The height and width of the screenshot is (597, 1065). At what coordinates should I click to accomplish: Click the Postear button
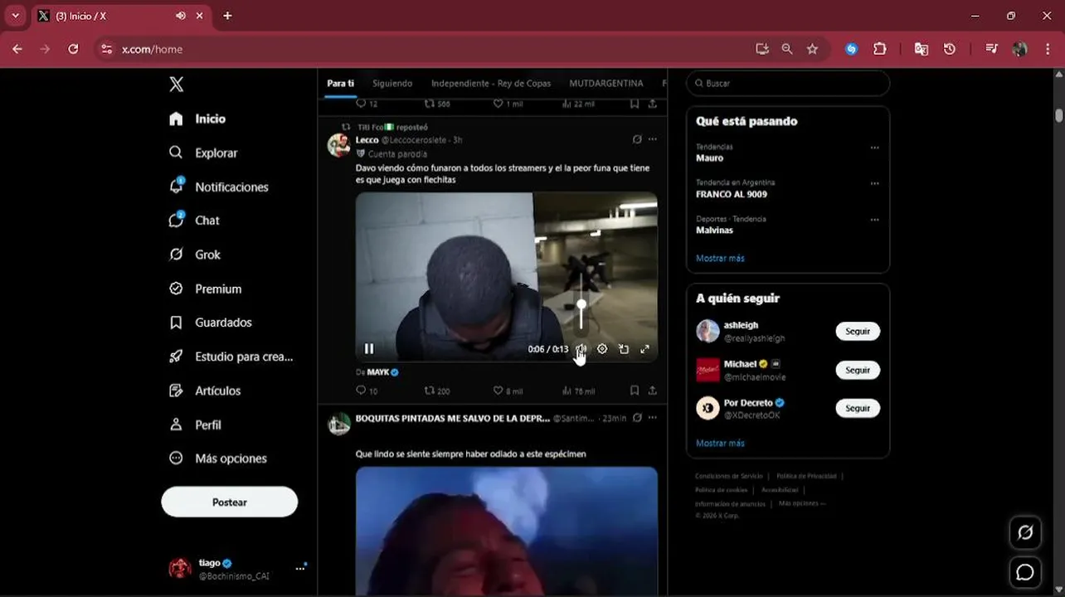229,502
